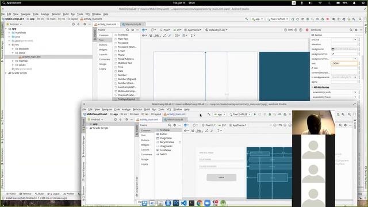Open the Logcat tool window at bottom
The height and width of the screenshot is (207, 368).
pyautogui.click(x=53, y=194)
